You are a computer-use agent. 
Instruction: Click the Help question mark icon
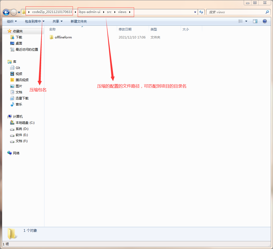[264, 21]
